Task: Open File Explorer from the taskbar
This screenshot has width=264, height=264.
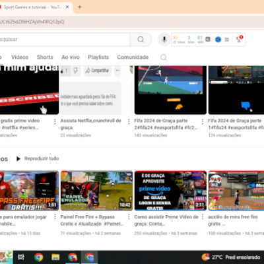Action: point(55,257)
